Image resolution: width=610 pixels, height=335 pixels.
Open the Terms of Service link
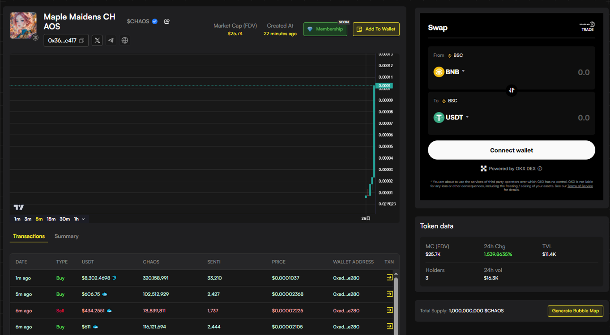[x=580, y=186]
